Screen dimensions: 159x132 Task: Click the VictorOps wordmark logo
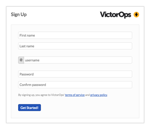pos(116,15)
